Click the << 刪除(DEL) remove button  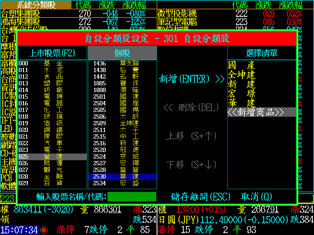(191, 107)
